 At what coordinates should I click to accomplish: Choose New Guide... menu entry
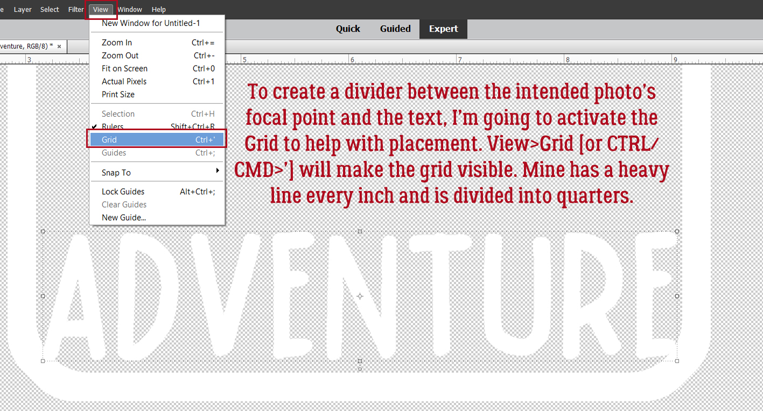click(157, 217)
